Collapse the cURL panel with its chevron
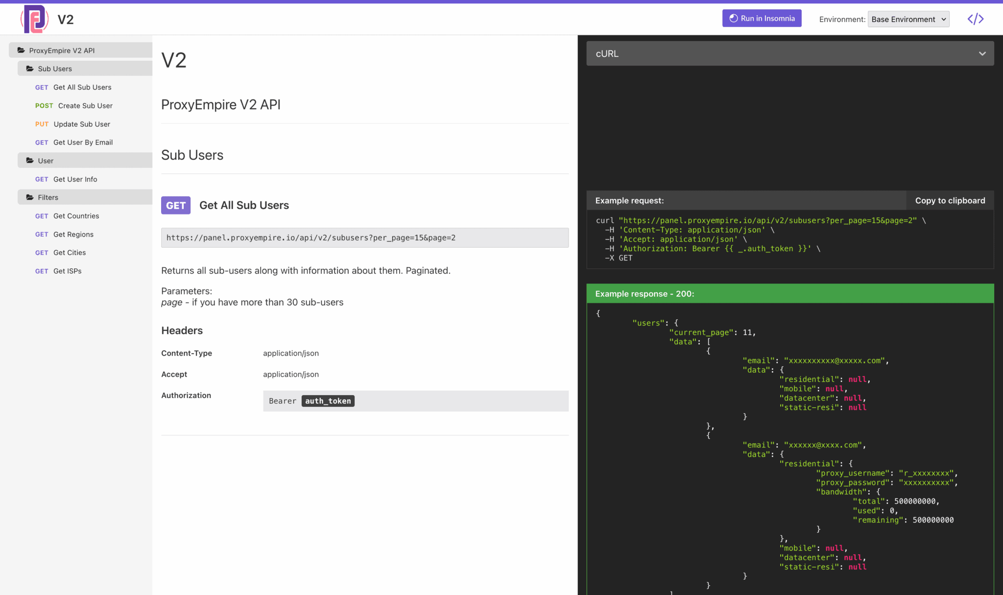 point(982,53)
